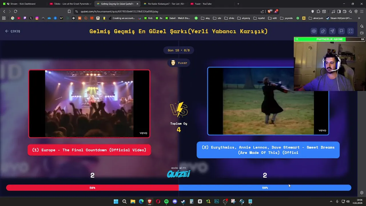Open the Steam Atölyesi bookmark
The height and width of the screenshot is (206, 366).
[x=339, y=18]
